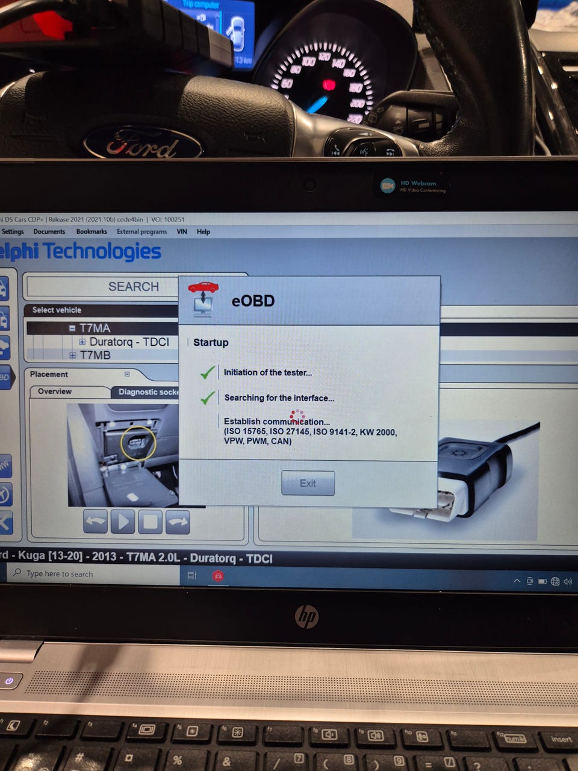Collapse the T7MA tree node
Screen dimensions: 578x771
click(x=72, y=328)
